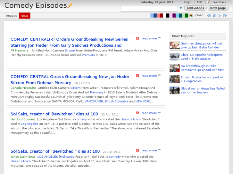Click read more on Yahoo Daily News article
The image size is (233, 174).
point(149,150)
